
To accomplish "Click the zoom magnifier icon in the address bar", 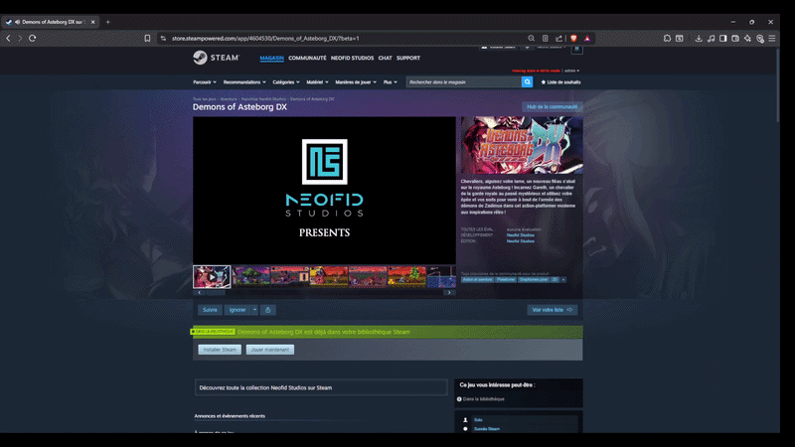I will [x=531, y=38].
